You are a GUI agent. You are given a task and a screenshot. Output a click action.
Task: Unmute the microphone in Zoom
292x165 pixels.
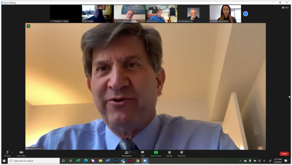tap(7, 153)
